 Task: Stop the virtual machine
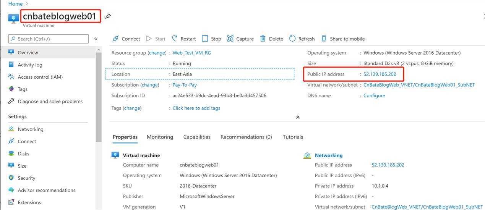pos(211,39)
